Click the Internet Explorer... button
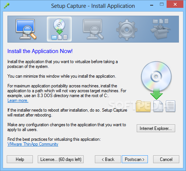This screenshot has height=171, width=186. click(156, 128)
